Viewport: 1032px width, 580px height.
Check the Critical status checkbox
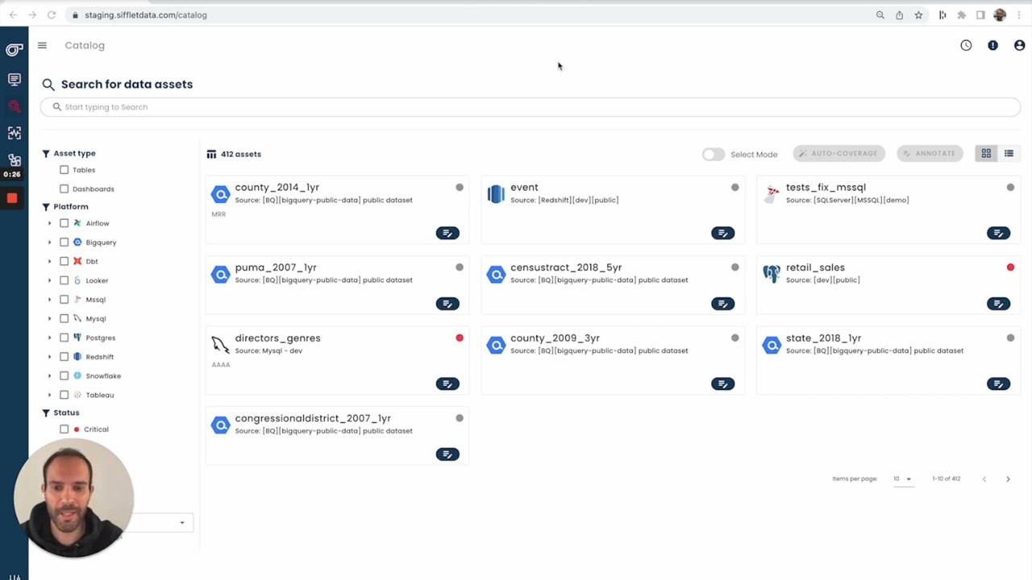[x=64, y=429]
